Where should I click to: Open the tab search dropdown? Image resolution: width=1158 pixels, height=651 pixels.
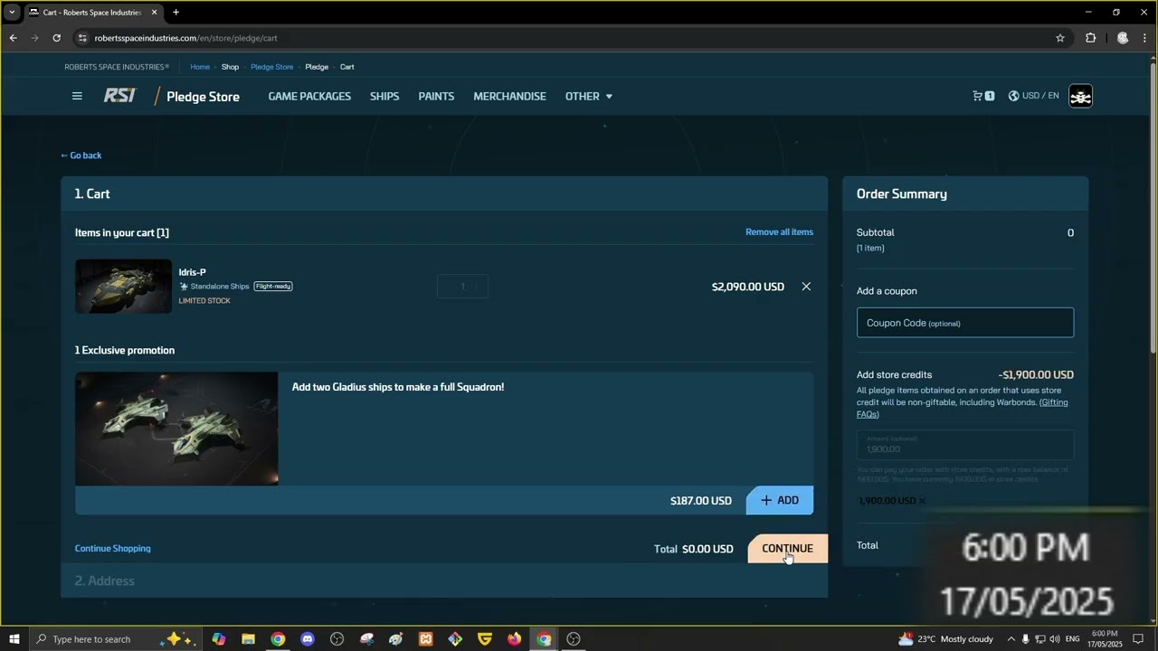(x=12, y=13)
